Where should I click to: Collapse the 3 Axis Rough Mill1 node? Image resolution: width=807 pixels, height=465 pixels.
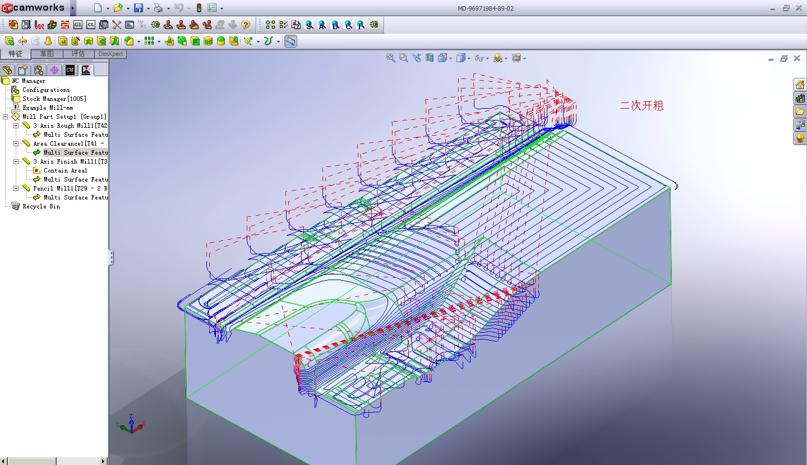coord(16,125)
